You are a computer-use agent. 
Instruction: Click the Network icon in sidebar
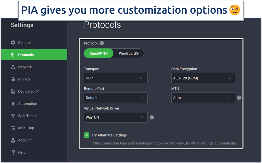pos(13,67)
